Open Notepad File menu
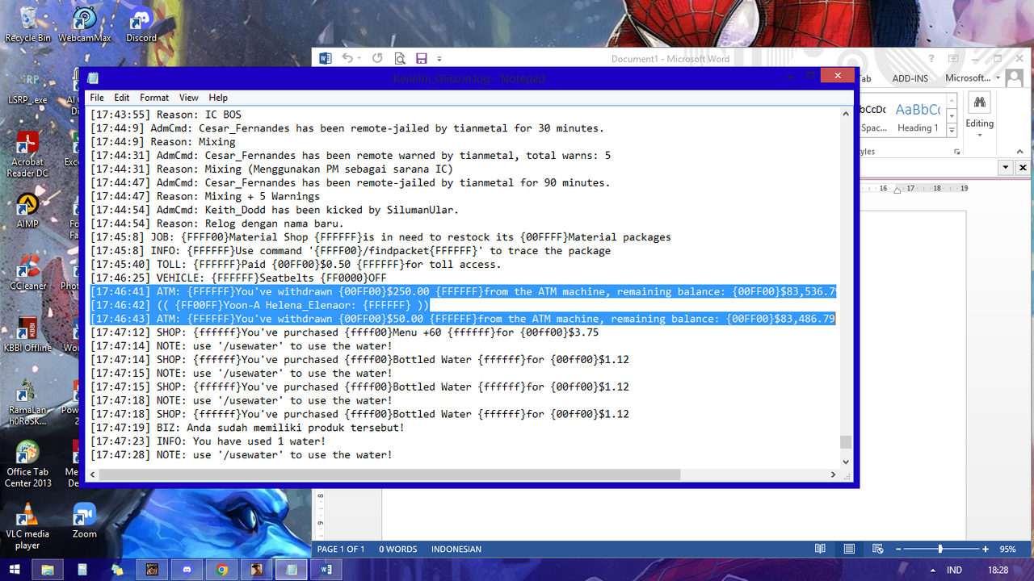 (96, 98)
